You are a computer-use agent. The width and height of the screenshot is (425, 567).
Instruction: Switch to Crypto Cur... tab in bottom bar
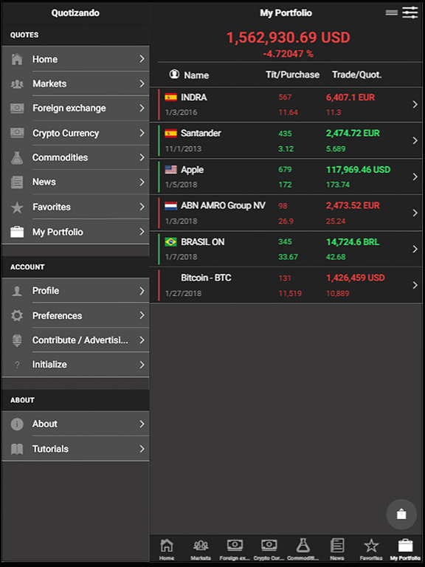[x=269, y=550]
